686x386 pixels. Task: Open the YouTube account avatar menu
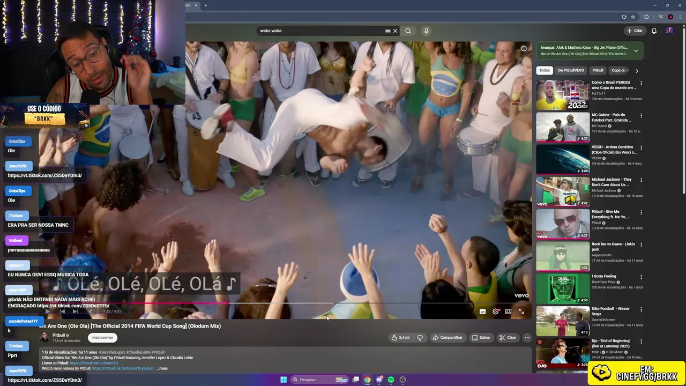[669, 31]
